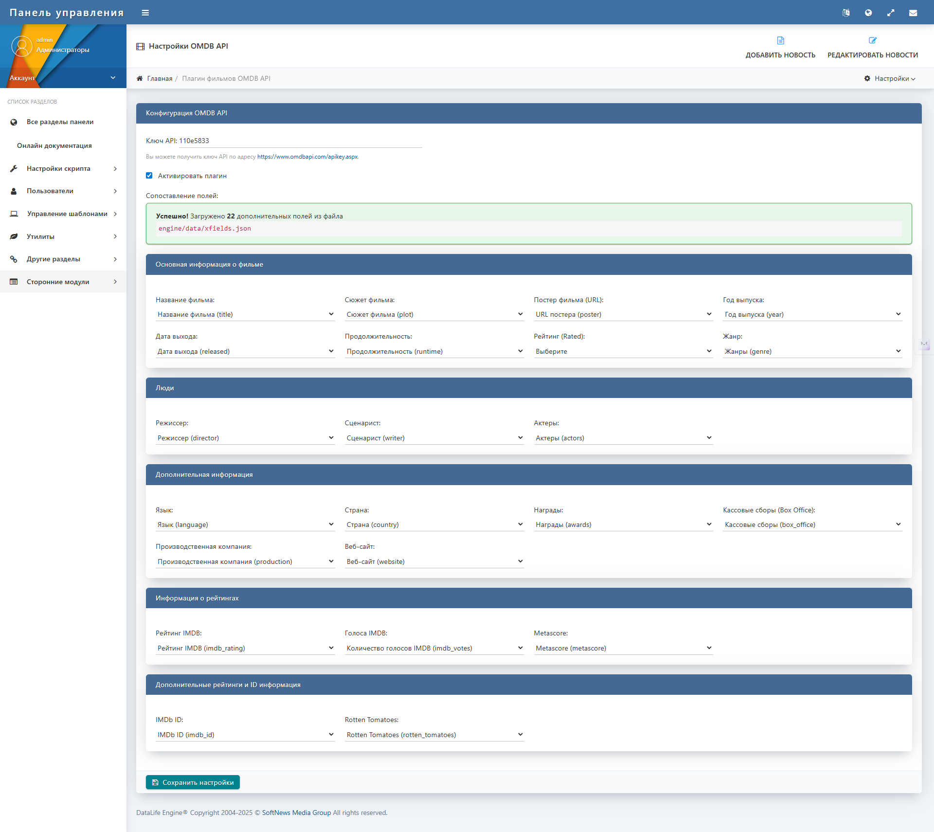Click the hamburger menu icon in header

coord(145,13)
